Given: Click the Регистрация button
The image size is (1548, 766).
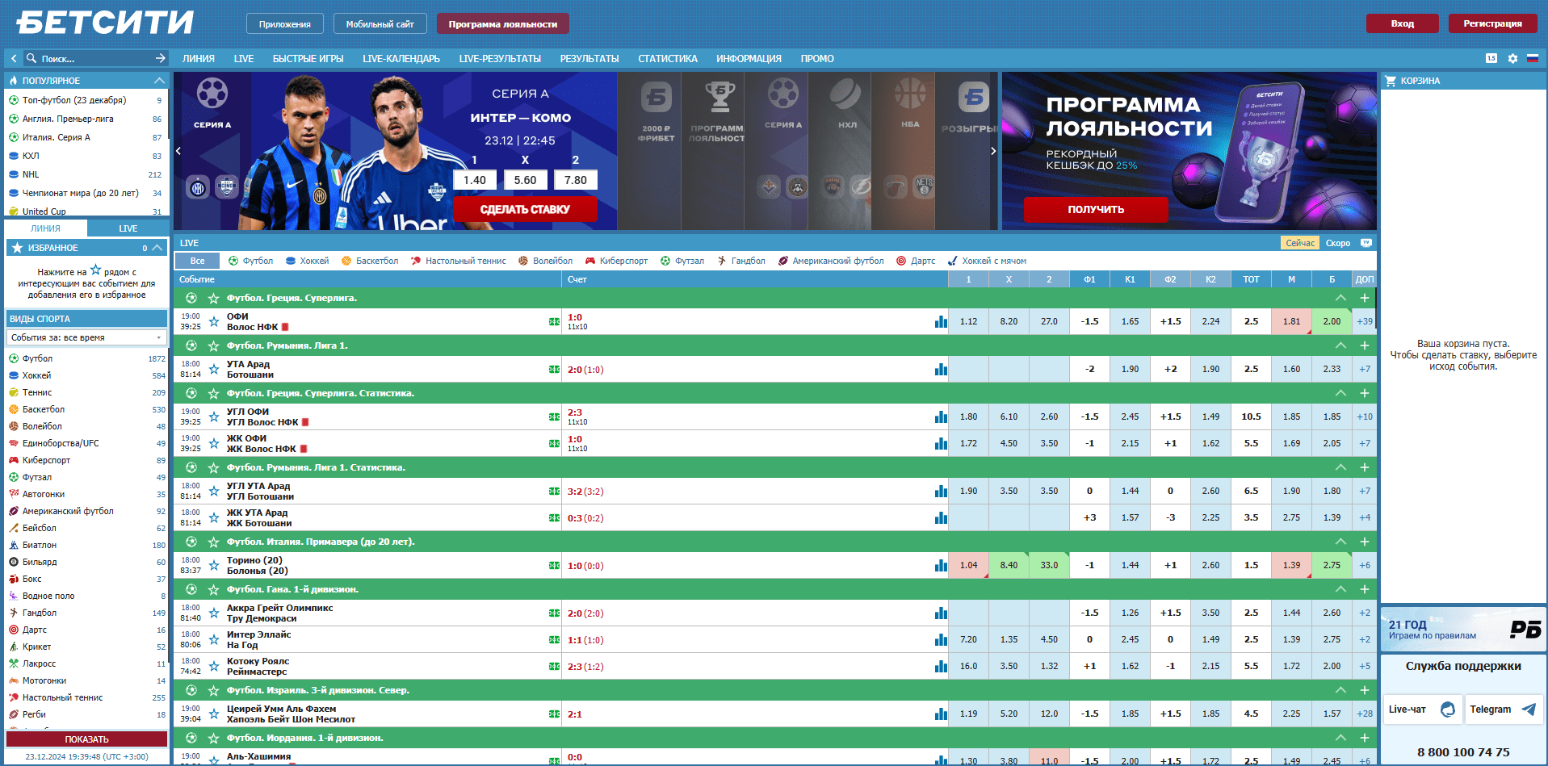Looking at the screenshot, I should (x=1492, y=23).
